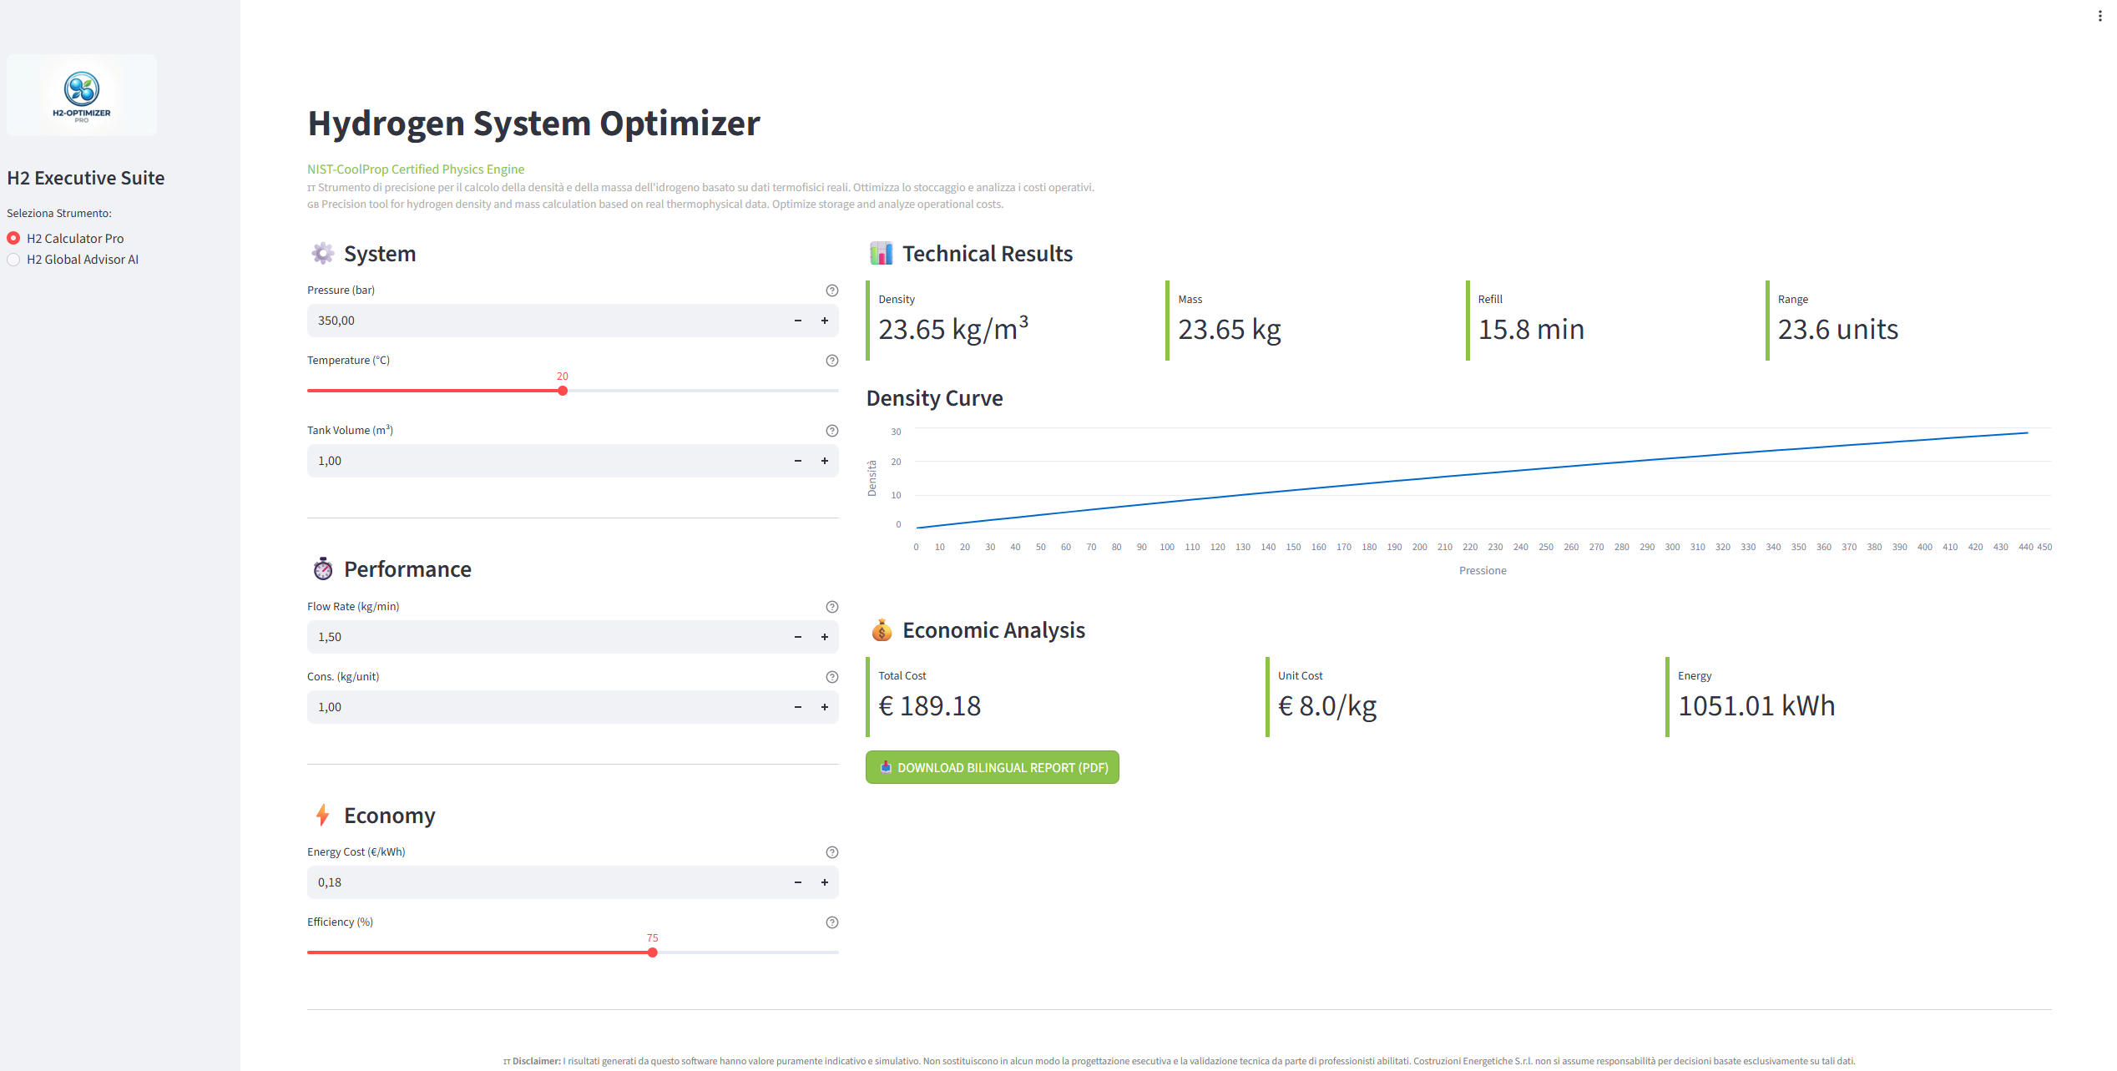Increase Cons. (kg/unit) with plus button
Screen dimensions: 2117x1071
click(x=825, y=707)
